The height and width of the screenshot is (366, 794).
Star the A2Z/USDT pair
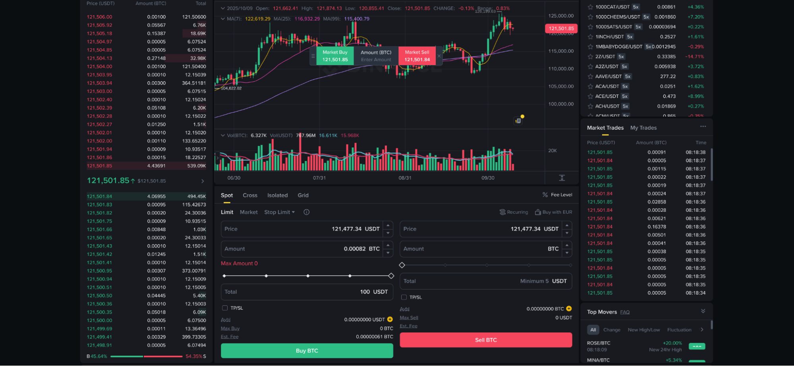(x=590, y=66)
